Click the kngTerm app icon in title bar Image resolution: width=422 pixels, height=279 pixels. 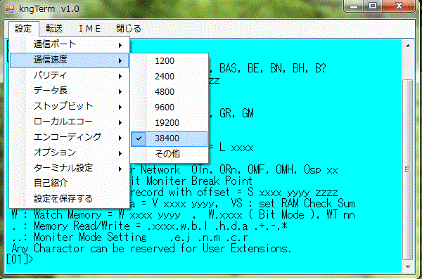[x=10, y=9]
